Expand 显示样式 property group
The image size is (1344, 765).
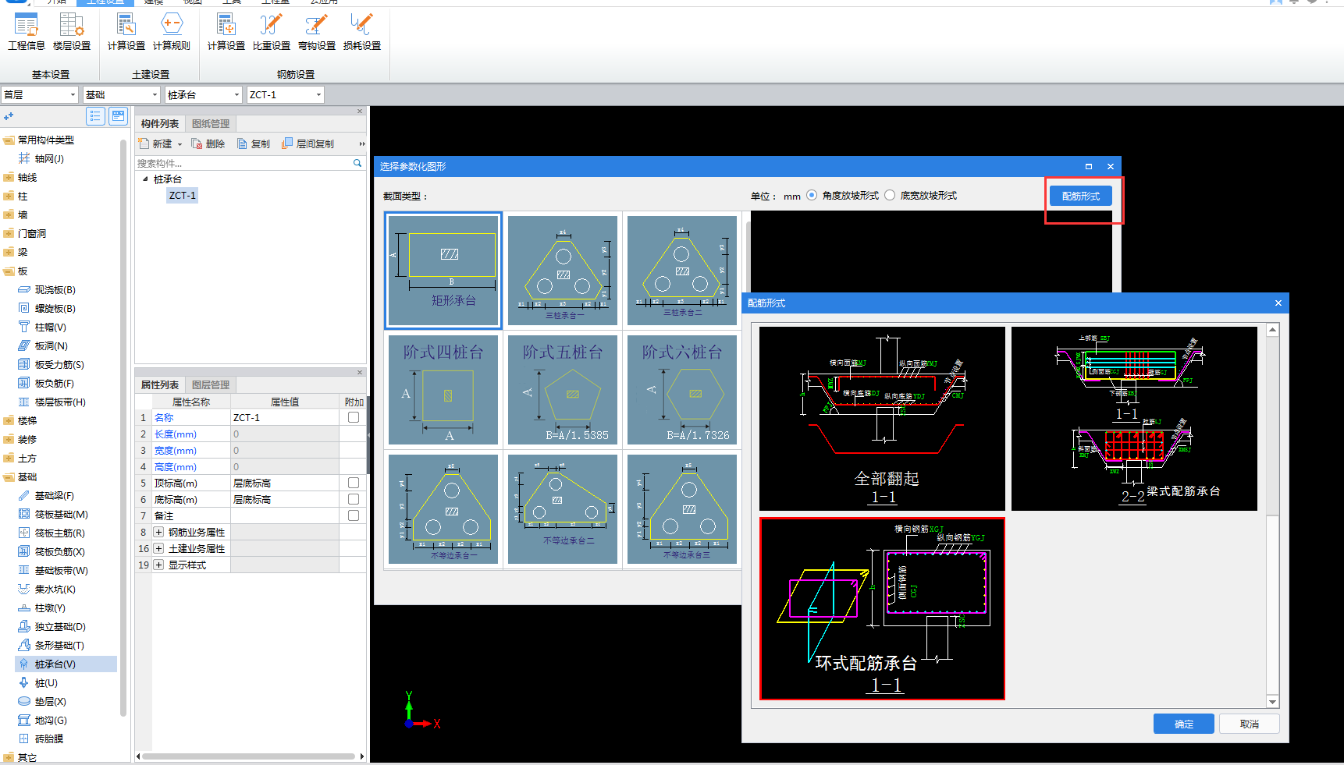click(158, 565)
